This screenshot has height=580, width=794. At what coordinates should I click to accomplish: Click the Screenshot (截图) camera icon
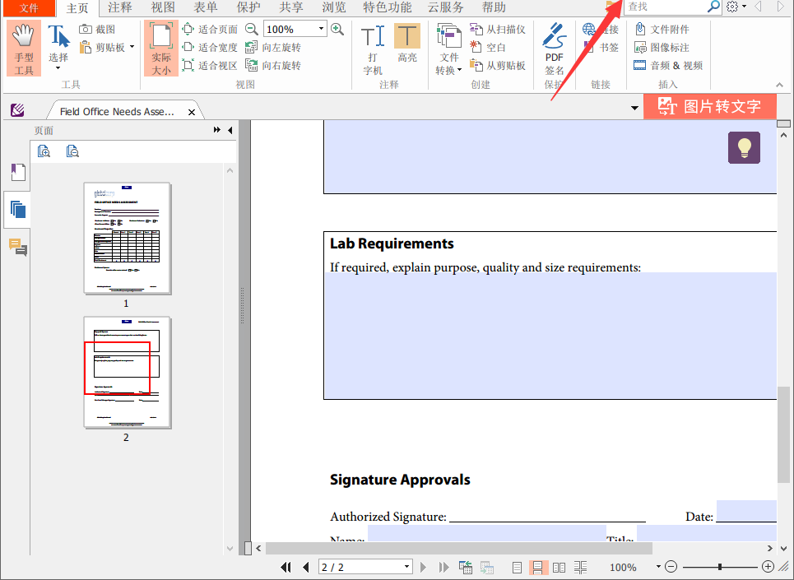(86, 30)
